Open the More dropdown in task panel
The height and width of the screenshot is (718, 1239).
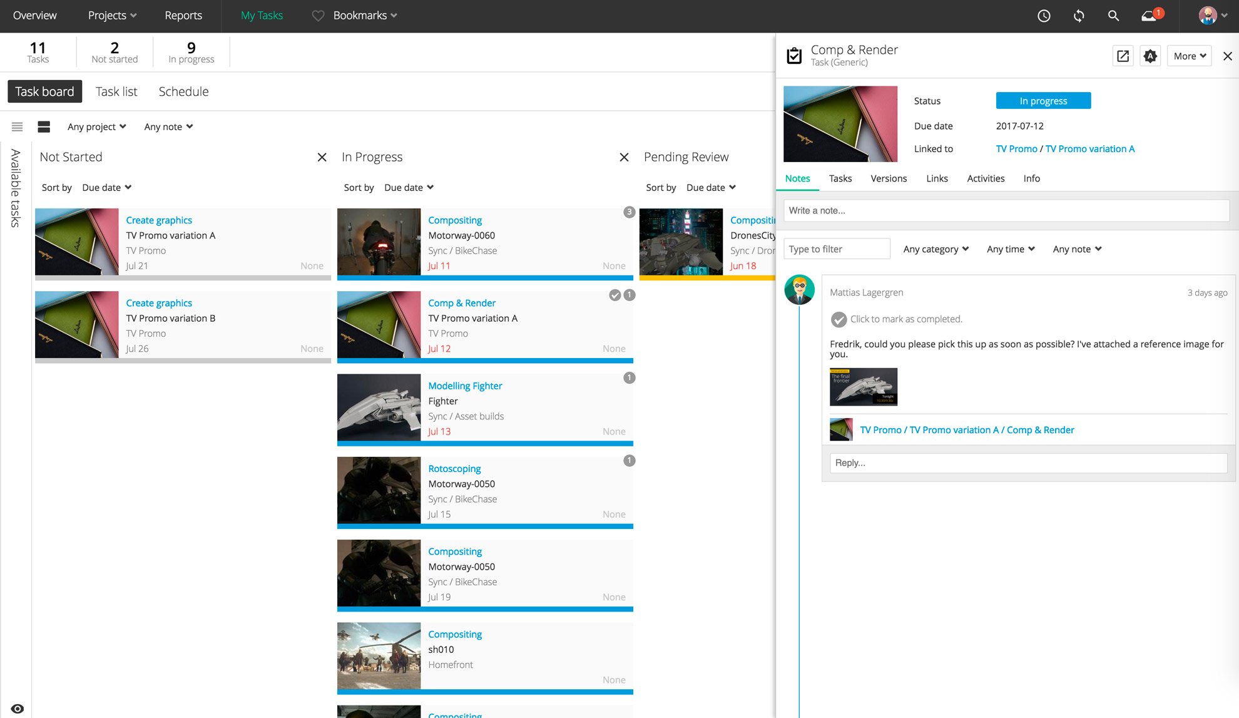[x=1190, y=56]
